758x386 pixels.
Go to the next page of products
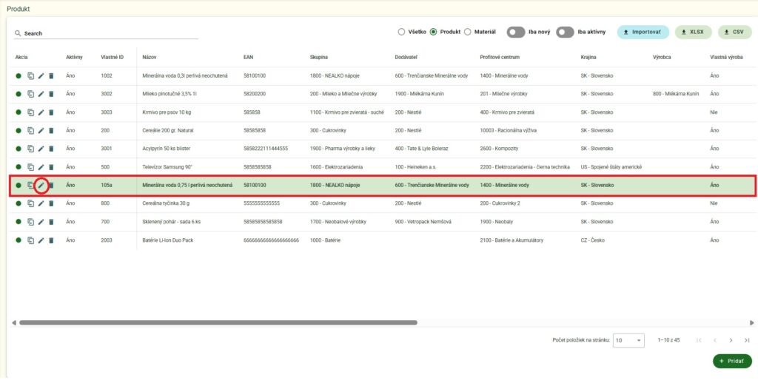click(731, 340)
